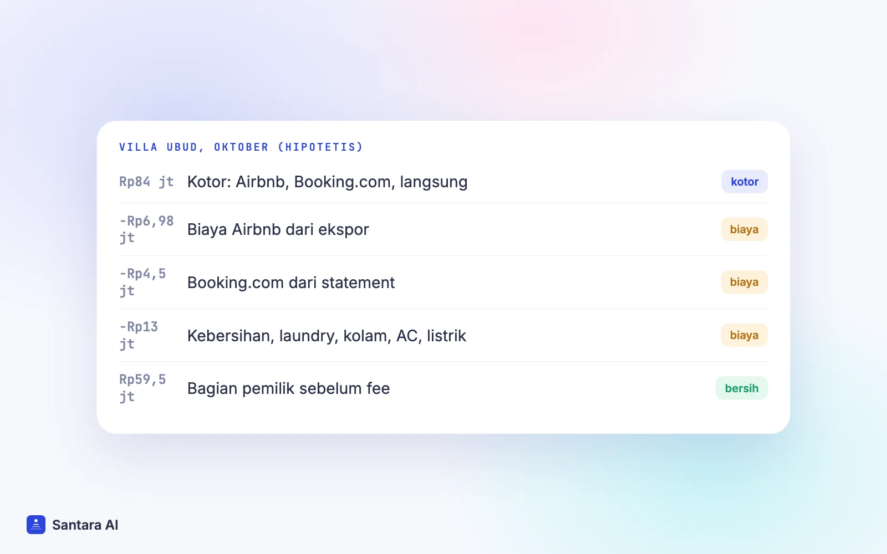Screen dimensions: 887x554
Task: Select the 'Booking.com dari statement' row
Action: [443, 283]
